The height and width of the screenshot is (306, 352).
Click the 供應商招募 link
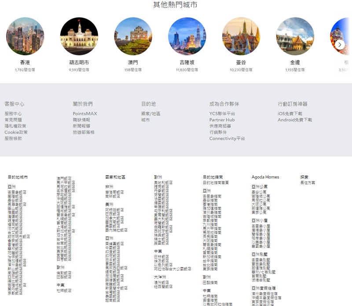click(x=220, y=126)
